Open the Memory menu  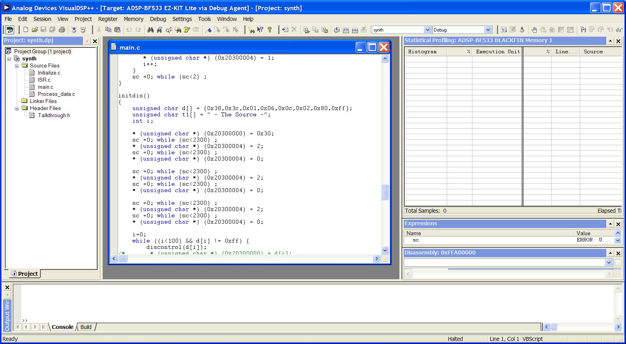[x=133, y=19]
